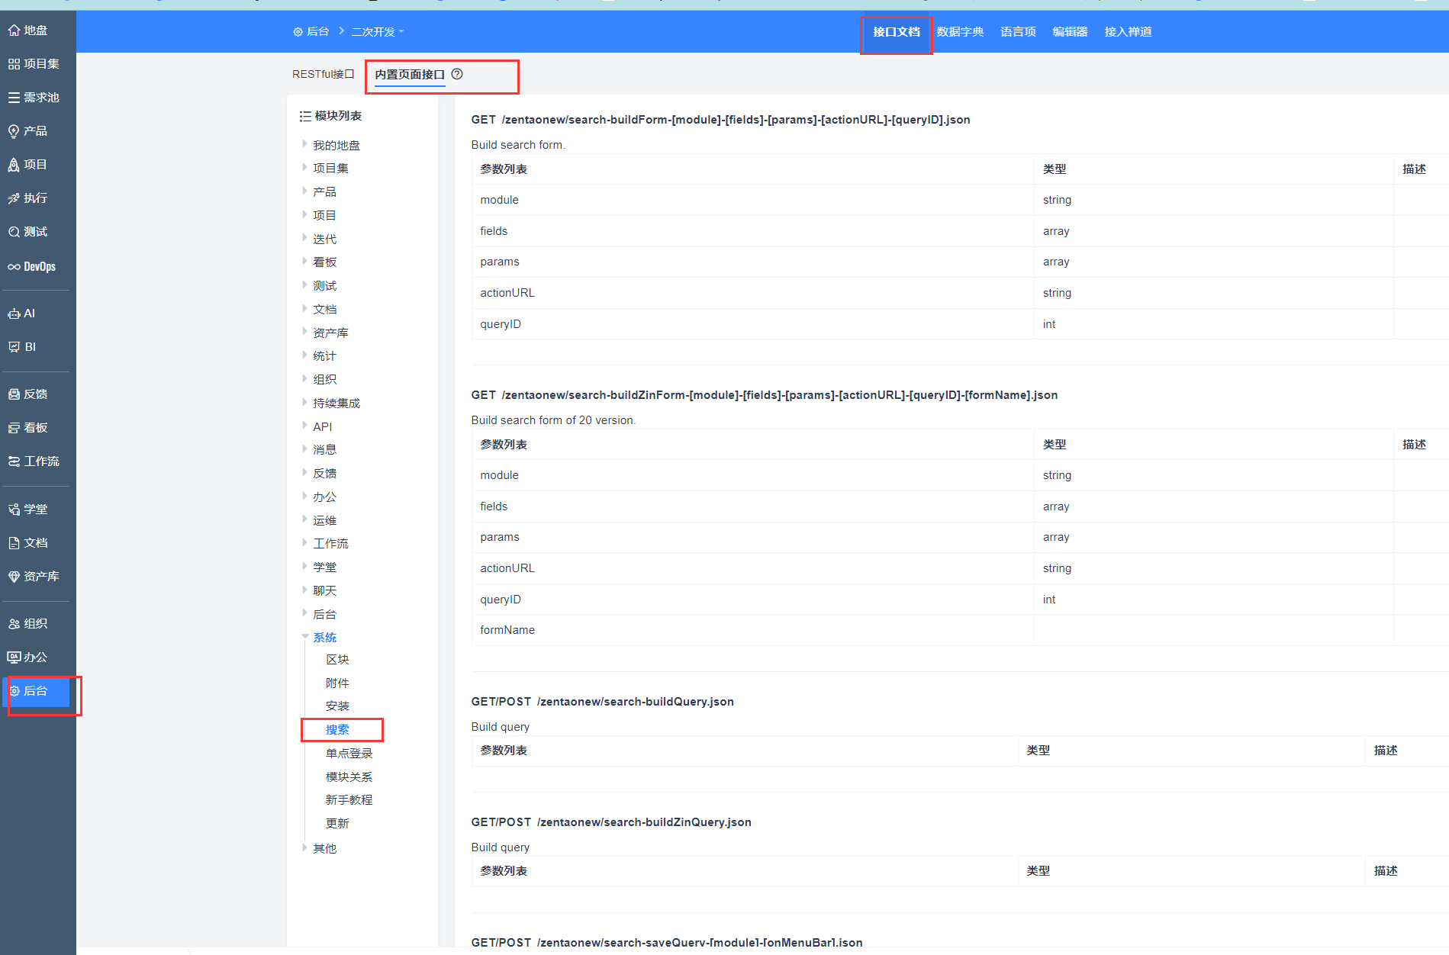Expand the 其他 tree node

click(304, 847)
